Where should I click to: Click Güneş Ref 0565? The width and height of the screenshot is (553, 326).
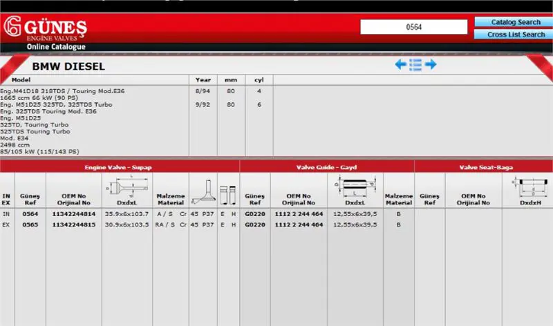coord(30,224)
